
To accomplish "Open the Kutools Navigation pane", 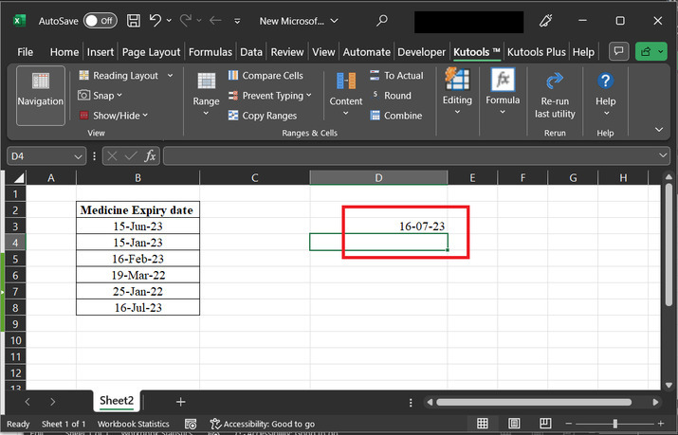I will point(40,95).
